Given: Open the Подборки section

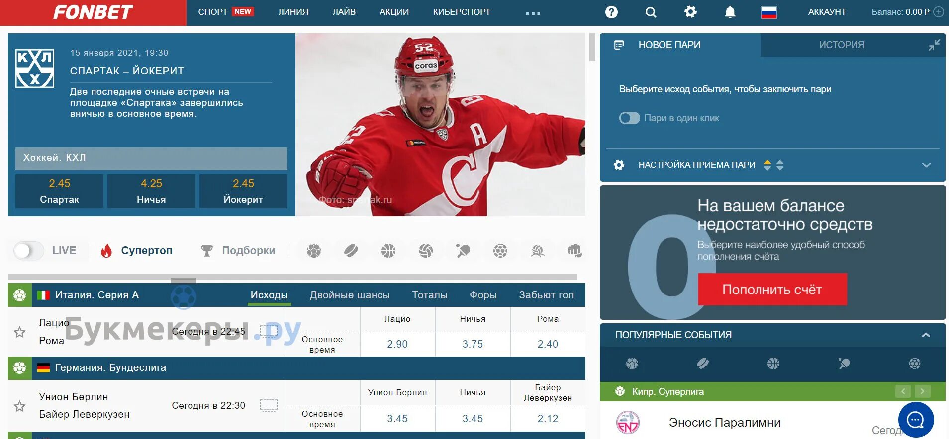Looking at the screenshot, I should 238,251.
